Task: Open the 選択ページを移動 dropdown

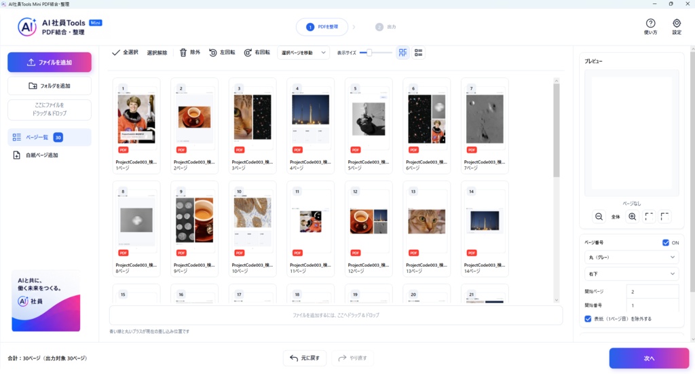Action: (x=303, y=53)
